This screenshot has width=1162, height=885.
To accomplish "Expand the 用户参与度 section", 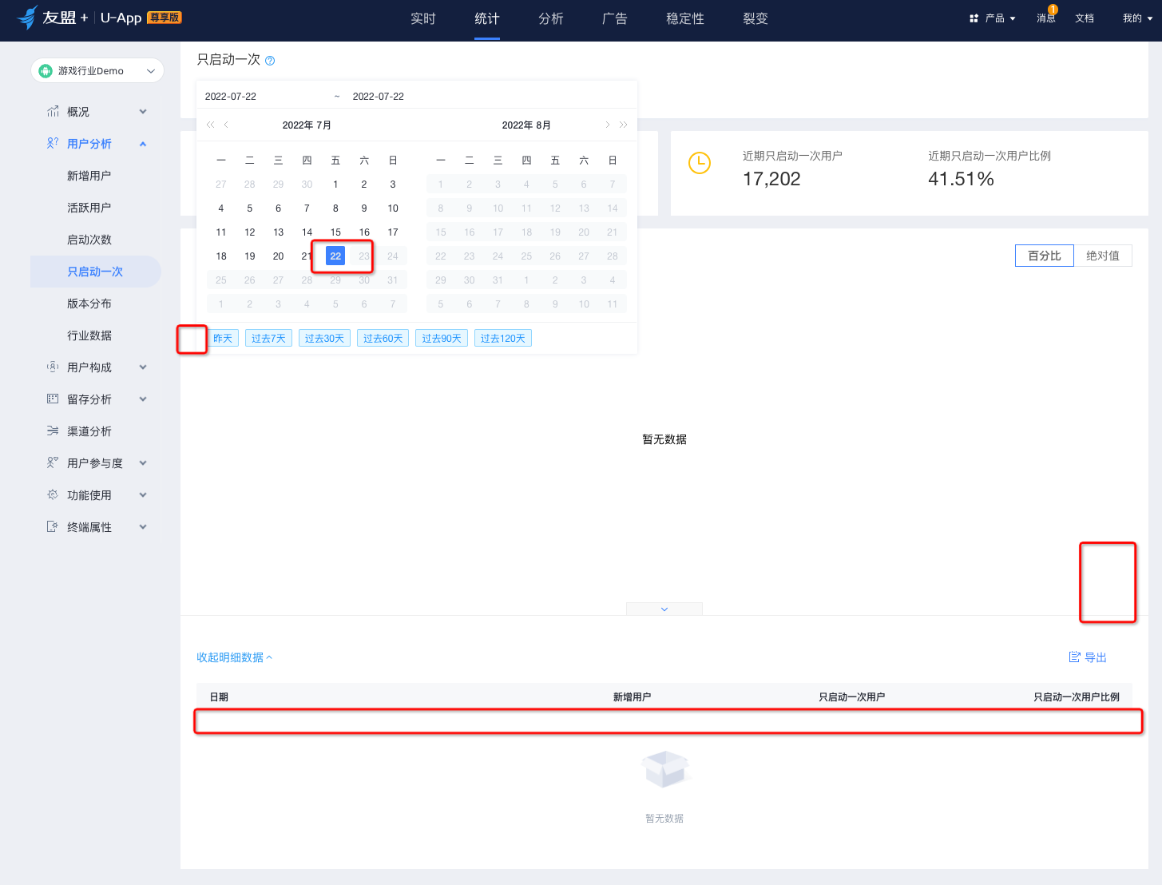I will pyautogui.click(x=143, y=463).
